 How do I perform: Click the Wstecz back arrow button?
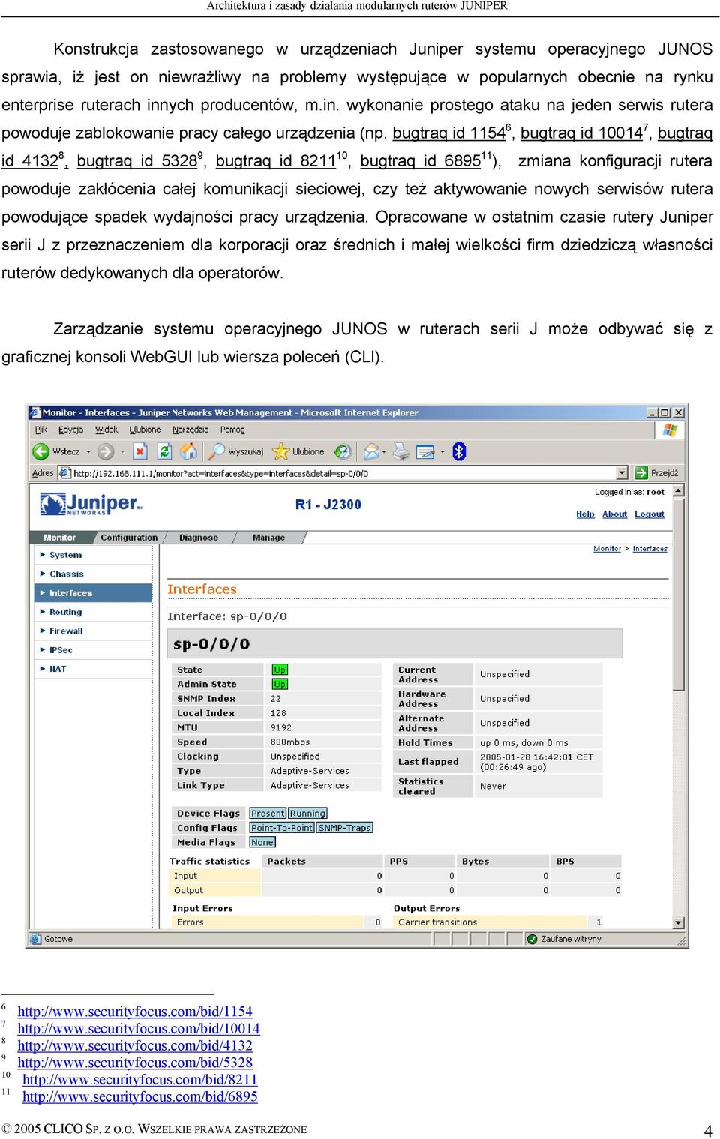point(40,451)
